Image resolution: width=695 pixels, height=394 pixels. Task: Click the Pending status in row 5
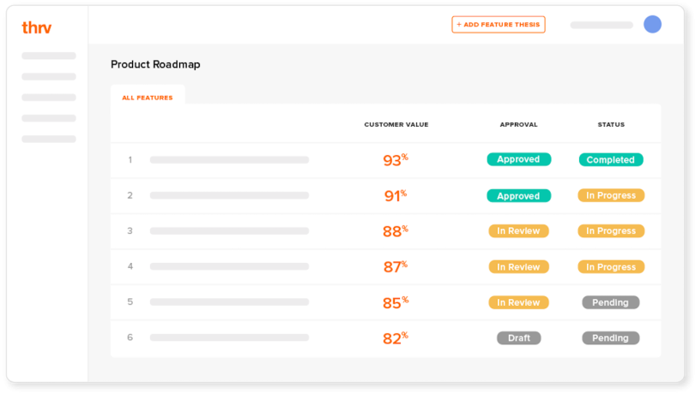[x=611, y=302]
